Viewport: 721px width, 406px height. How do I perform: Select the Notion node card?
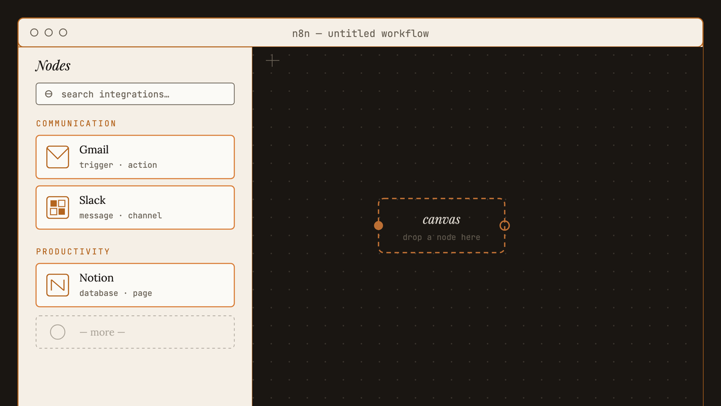pos(135,285)
